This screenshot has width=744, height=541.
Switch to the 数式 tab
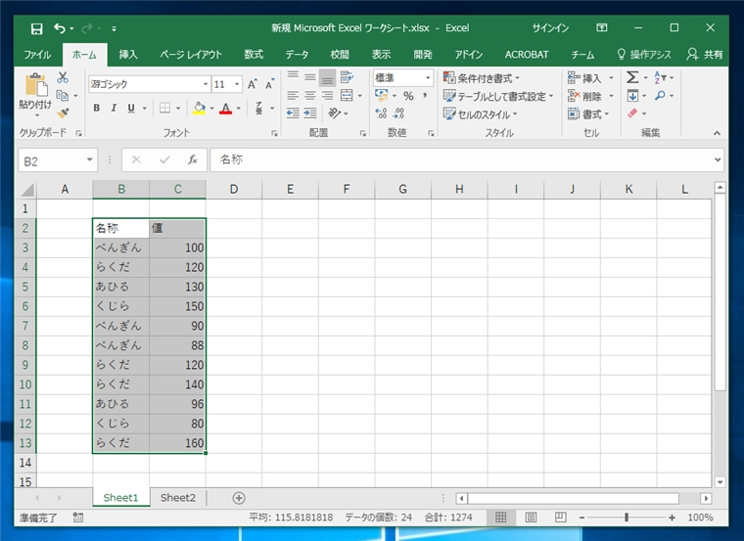point(254,55)
